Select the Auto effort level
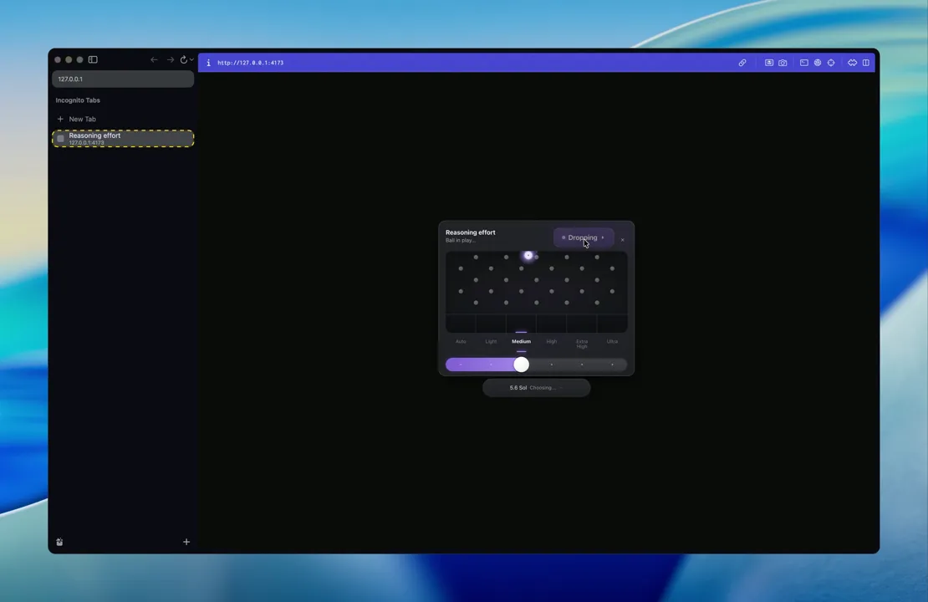Viewport: 928px width, 602px height. (461, 341)
